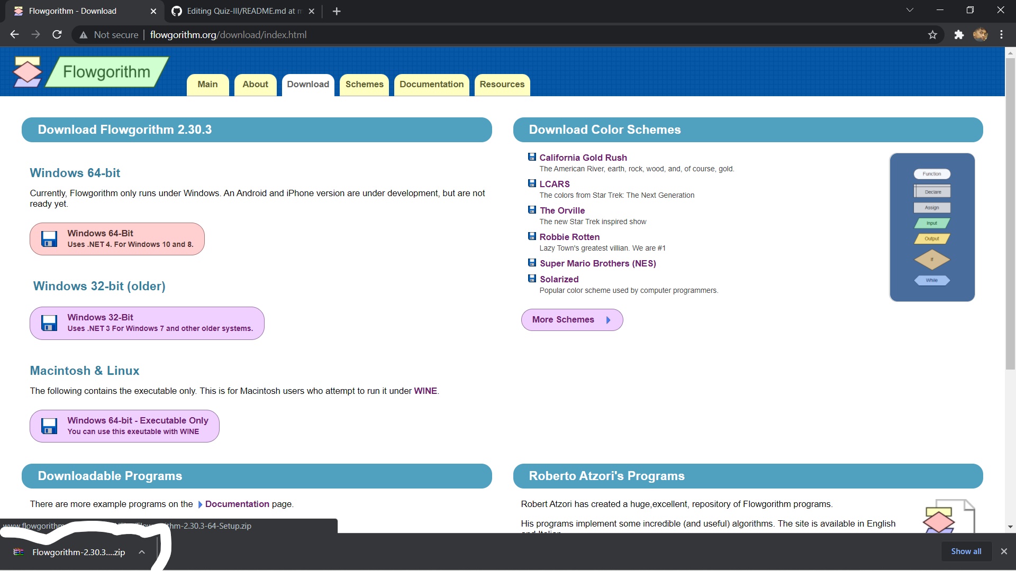Open the browser extensions puzzle icon
The width and height of the screenshot is (1016, 571).
click(x=959, y=35)
